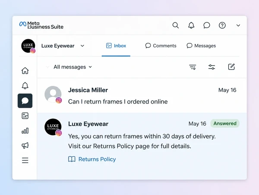Open Insights bar chart icon

(x=25, y=131)
